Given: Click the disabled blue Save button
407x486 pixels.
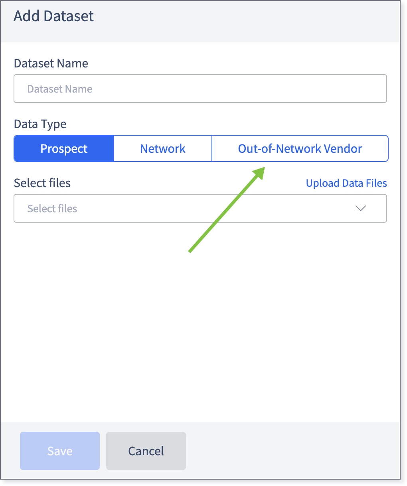Looking at the screenshot, I should tap(60, 451).
